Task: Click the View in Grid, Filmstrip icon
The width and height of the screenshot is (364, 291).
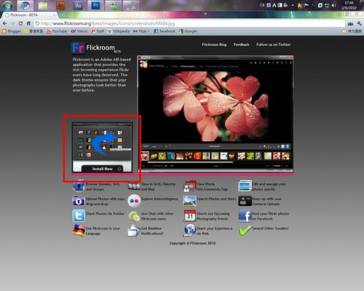Action: coord(134,186)
